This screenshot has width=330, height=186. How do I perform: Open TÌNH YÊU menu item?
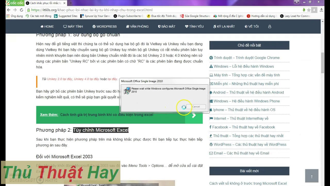click(x=194, y=26)
